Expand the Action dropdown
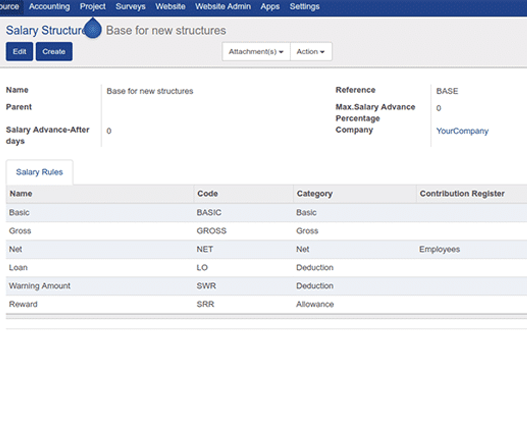Screen dimensions: 527x437 tap(310, 52)
